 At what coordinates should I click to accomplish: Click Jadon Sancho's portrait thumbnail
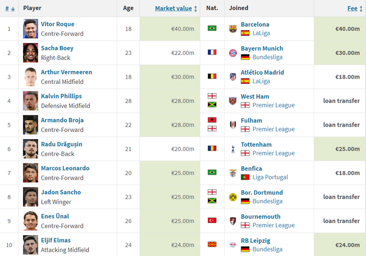[x=31, y=197]
